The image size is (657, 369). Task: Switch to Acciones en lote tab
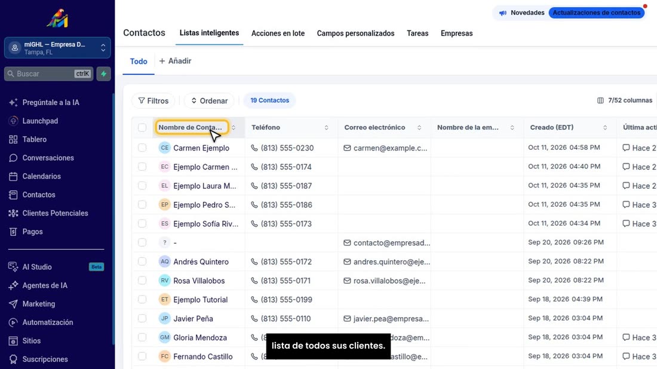tap(278, 33)
